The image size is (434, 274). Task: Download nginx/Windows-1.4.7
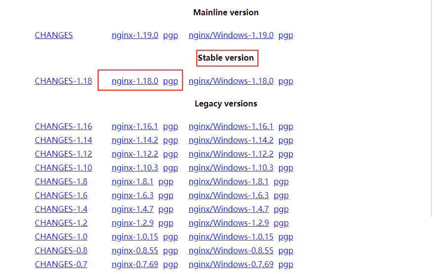pyautogui.click(x=229, y=209)
